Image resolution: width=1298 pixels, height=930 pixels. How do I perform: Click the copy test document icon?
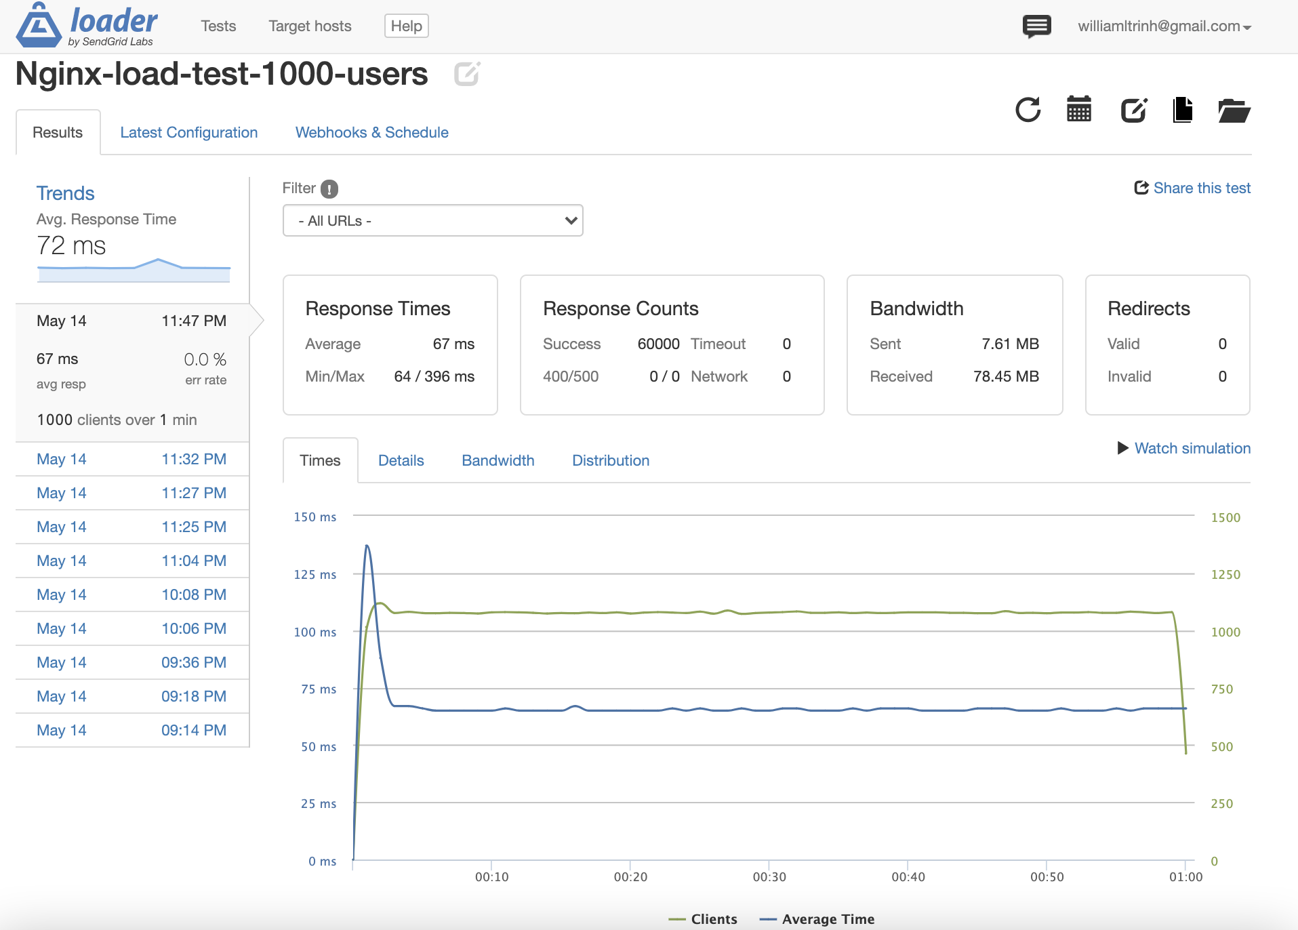(x=1183, y=110)
